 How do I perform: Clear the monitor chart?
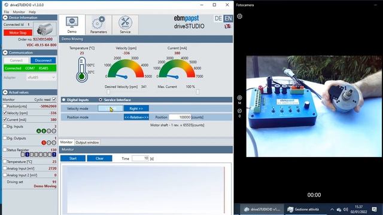(99, 158)
